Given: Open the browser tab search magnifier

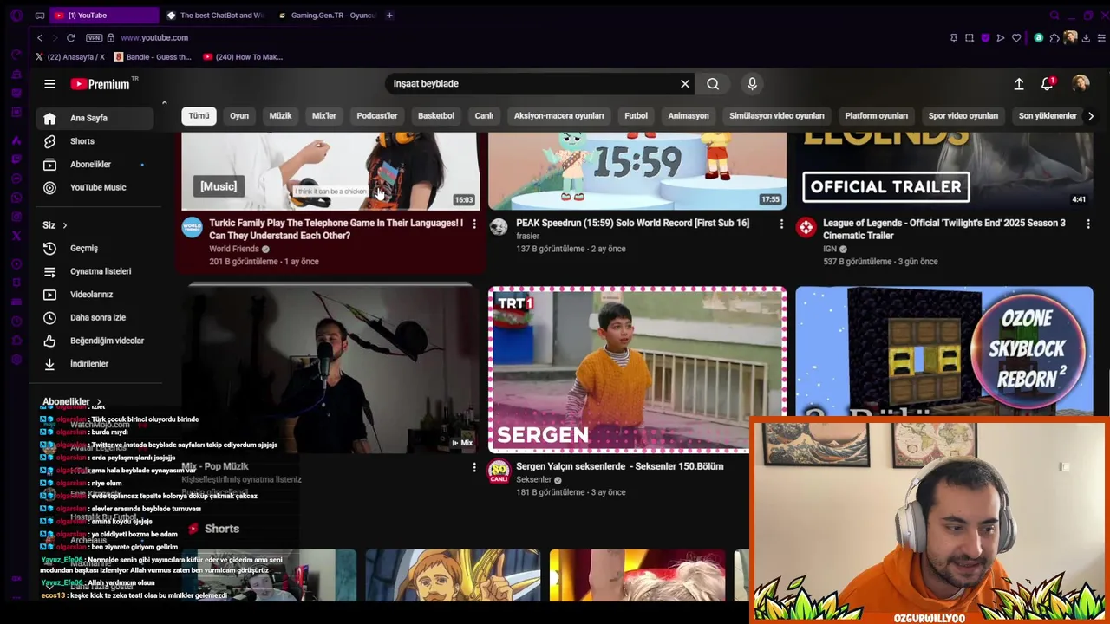Looking at the screenshot, I should coord(1054,15).
